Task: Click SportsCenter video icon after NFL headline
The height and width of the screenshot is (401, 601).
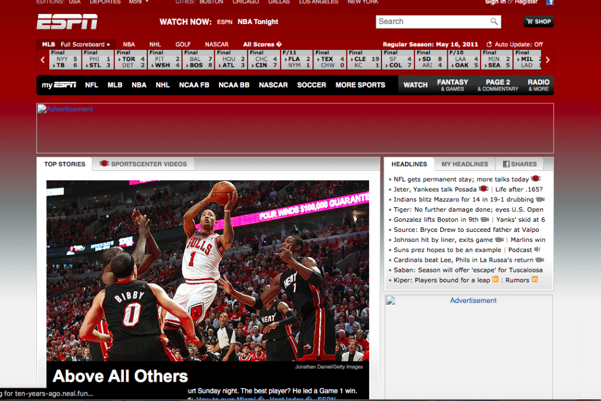Action: coord(536,178)
